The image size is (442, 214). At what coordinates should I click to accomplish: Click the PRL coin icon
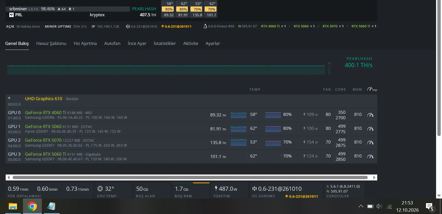(11, 15)
